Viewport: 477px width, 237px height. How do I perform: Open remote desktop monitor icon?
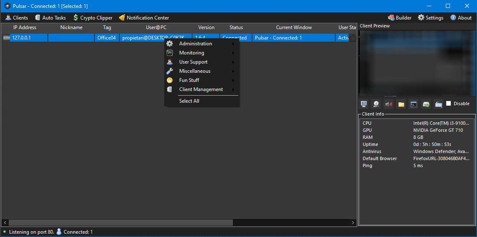(x=363, y=104)
